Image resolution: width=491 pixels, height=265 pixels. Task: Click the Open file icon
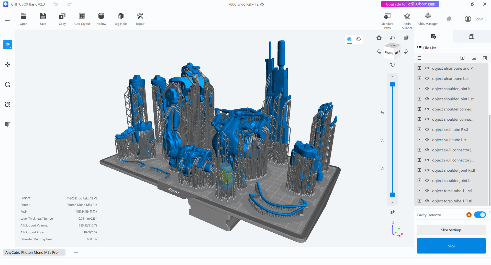coord(24,19)
